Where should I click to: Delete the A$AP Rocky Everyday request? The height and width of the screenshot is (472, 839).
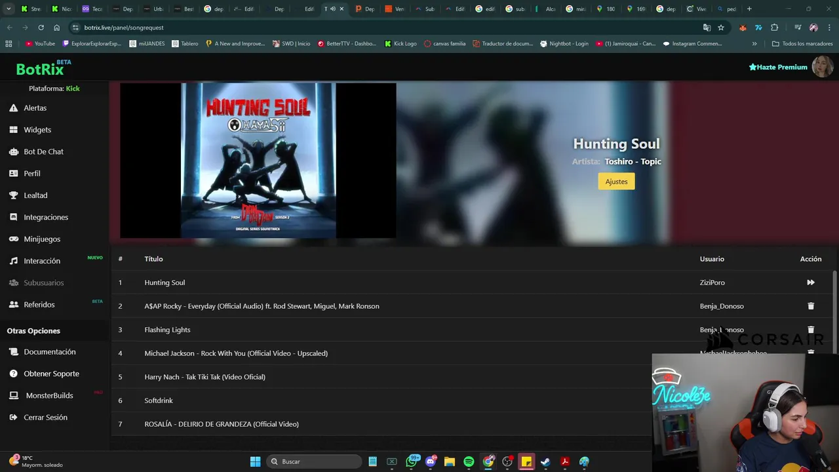click(x=811, y=306)
